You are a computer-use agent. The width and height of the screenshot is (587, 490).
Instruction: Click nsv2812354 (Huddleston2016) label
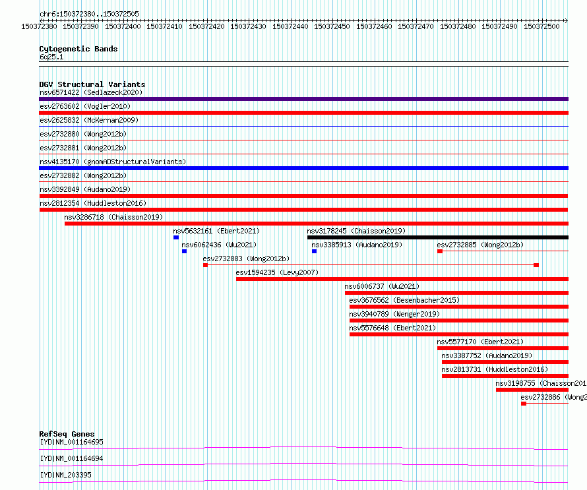93,203
